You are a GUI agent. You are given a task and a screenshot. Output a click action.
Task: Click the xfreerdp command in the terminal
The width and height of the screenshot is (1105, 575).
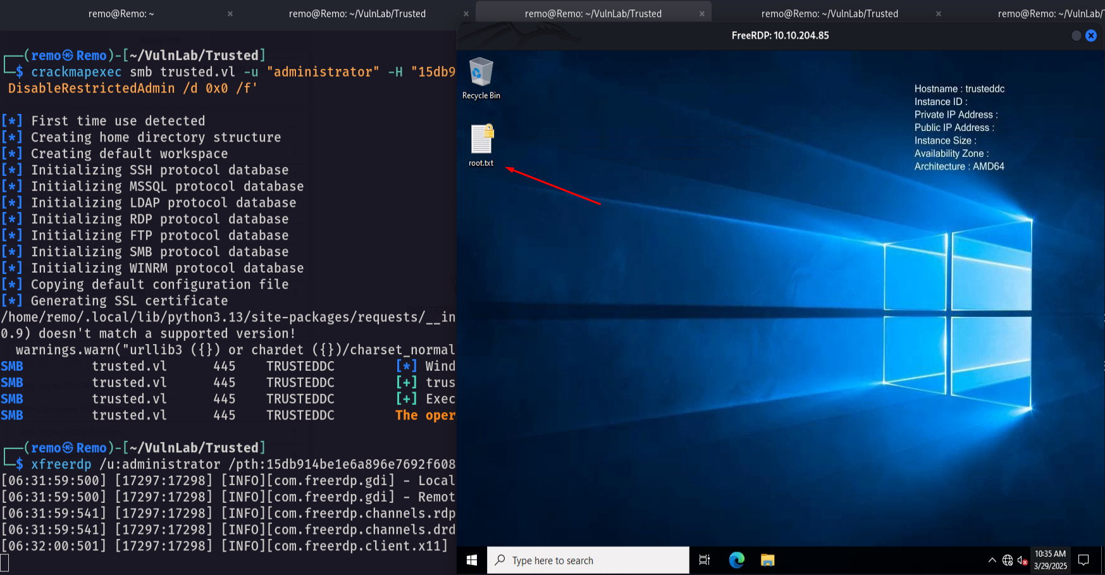tap(61, 464)
